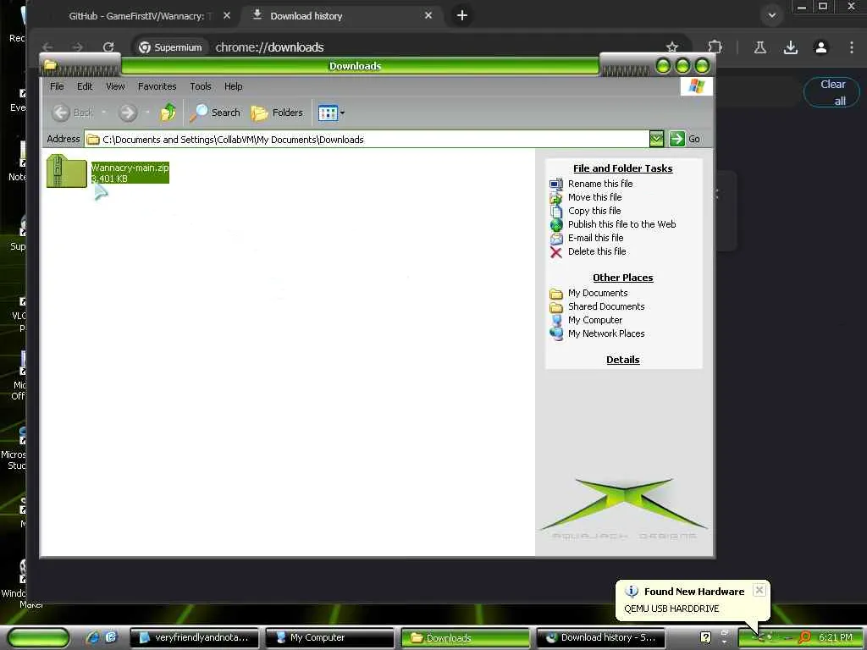Click the green Go arrow button
The height and width of the screenshot is (650, 867).
pos(676,139)
